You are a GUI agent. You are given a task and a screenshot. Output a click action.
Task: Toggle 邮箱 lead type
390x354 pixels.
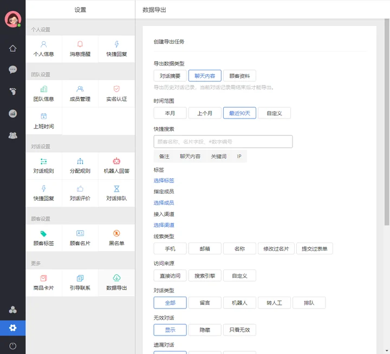(x=205, y=248)
